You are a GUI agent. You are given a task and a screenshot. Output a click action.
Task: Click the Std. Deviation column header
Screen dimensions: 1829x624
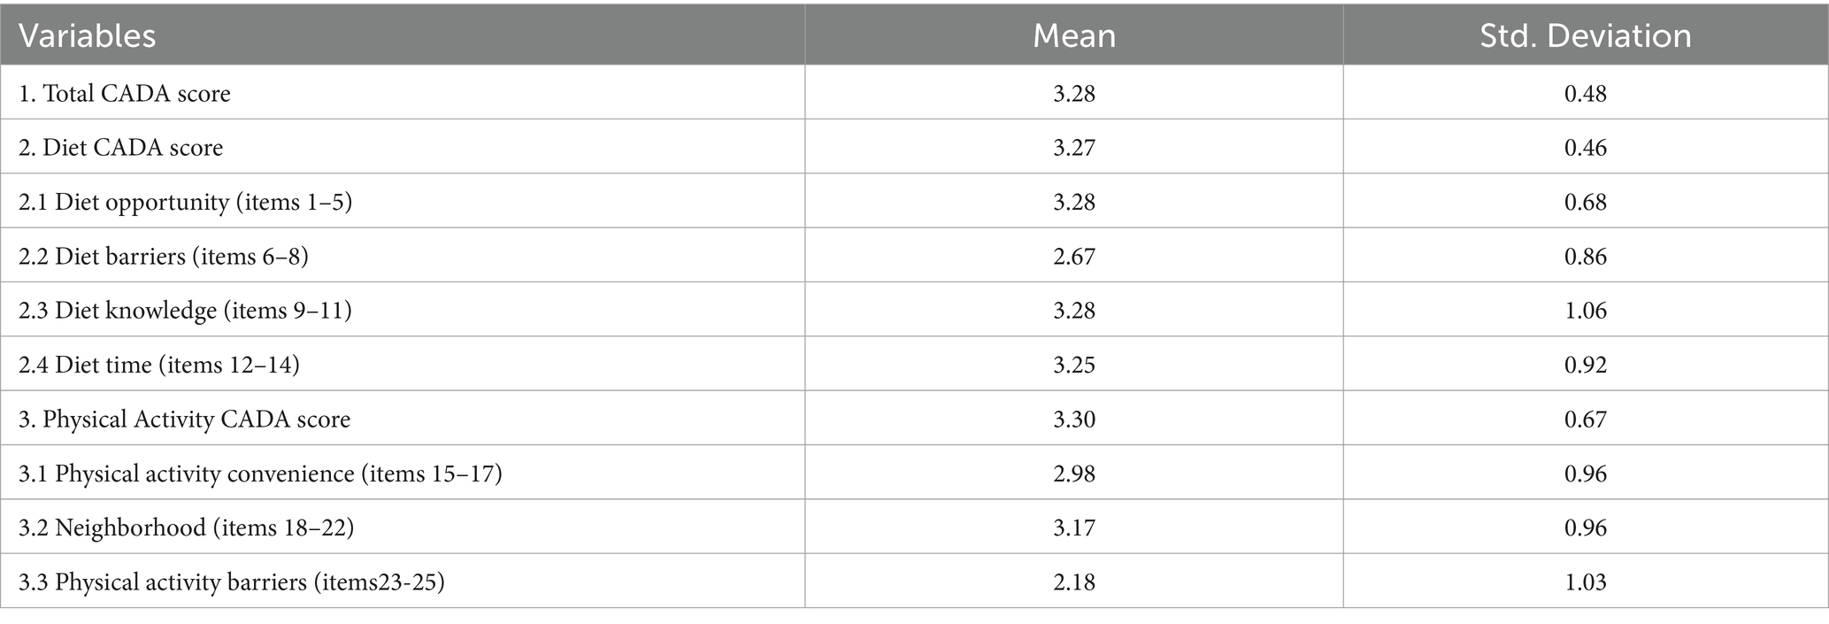(1586, 36)
